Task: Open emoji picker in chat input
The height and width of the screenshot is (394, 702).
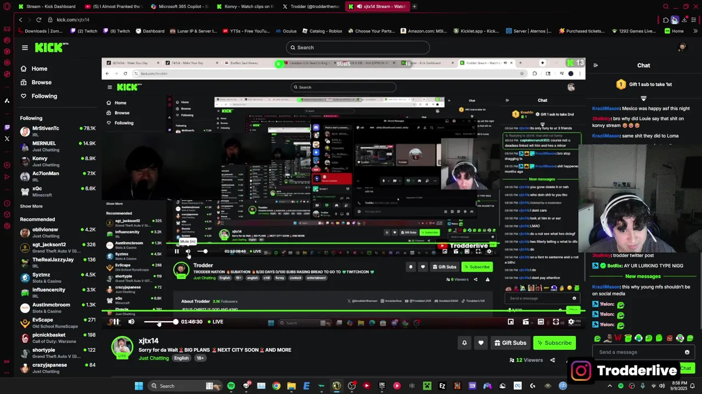Action: click(687, 352)
